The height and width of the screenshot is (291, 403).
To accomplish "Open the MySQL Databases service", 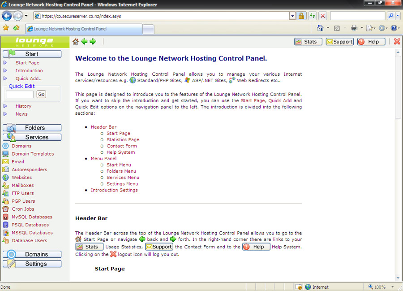I will click(x=32, y=217).
